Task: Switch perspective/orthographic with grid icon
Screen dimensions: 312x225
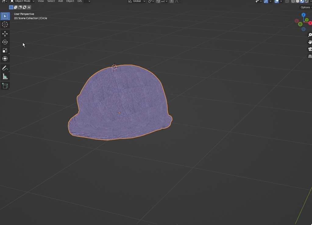Action: click(x=310, y=56)
